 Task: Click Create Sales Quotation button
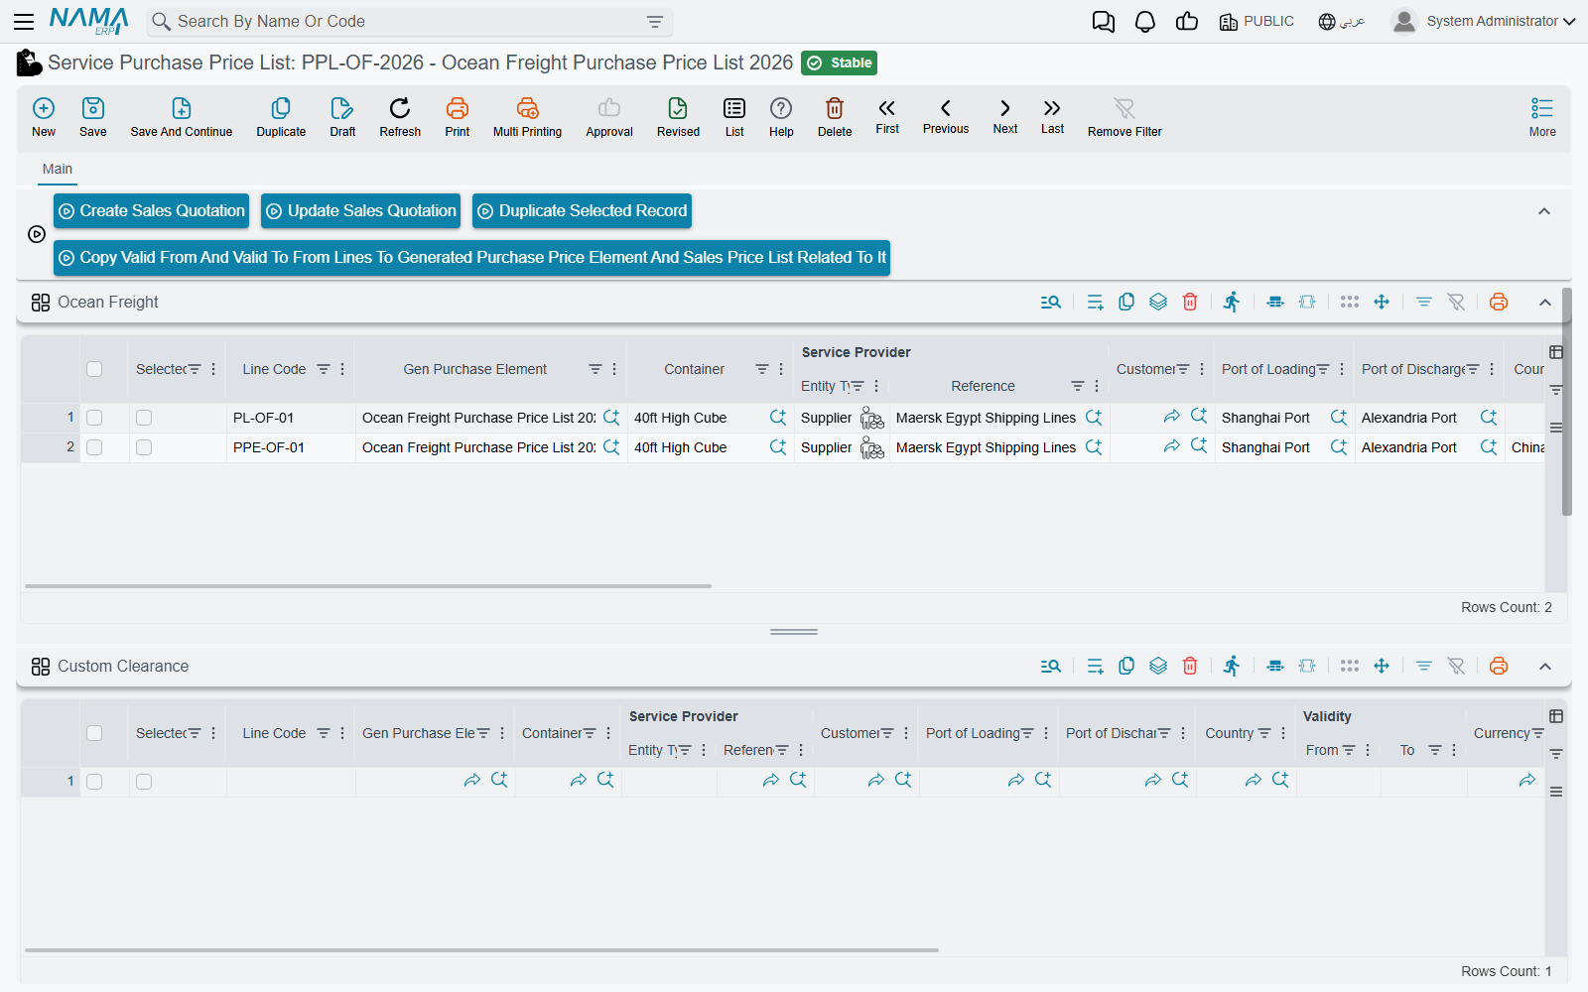coord(151,210)
